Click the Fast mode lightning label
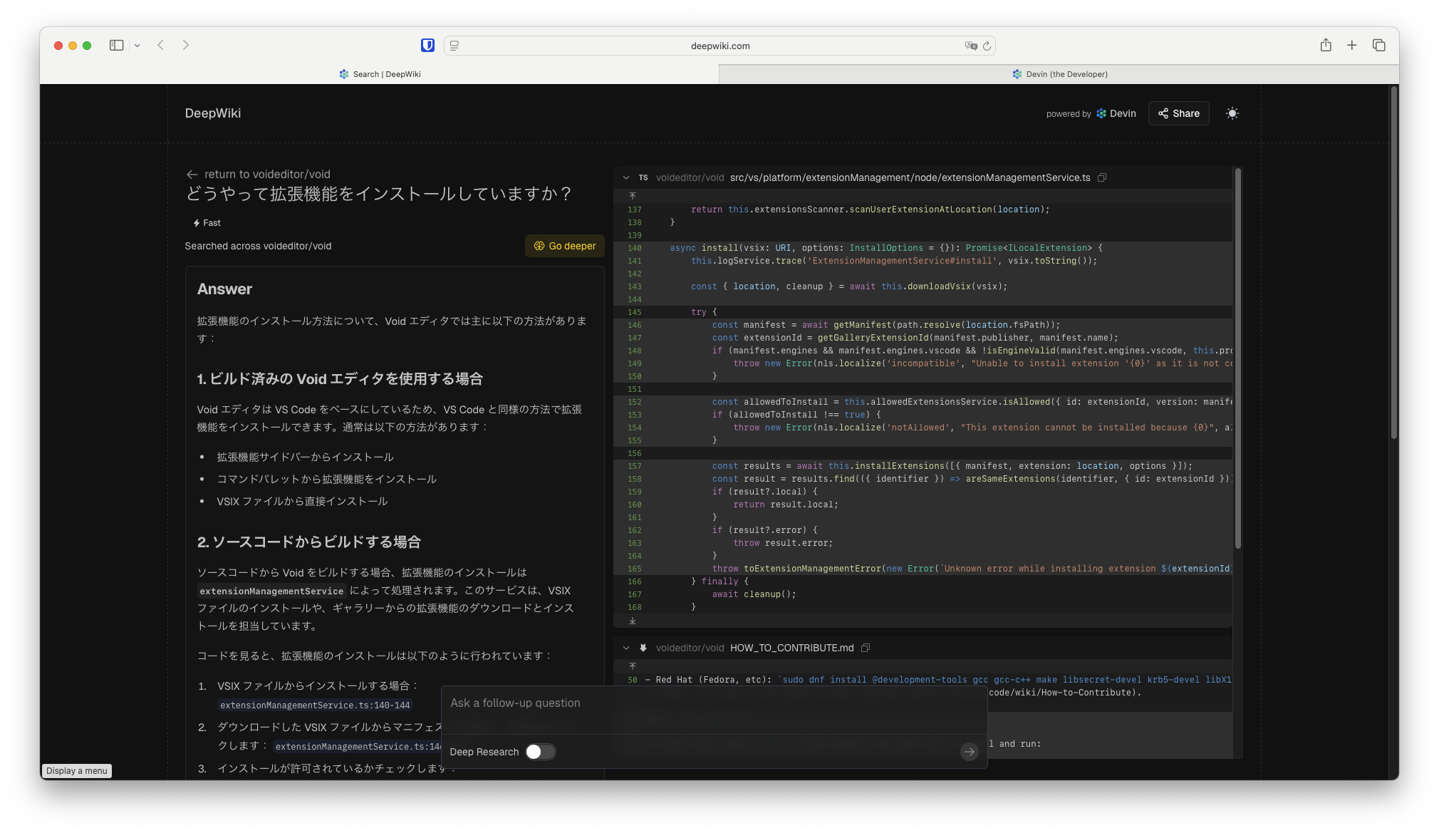Image resolution: width=1439 pixels, height=833 pixels. pos(207,223)
